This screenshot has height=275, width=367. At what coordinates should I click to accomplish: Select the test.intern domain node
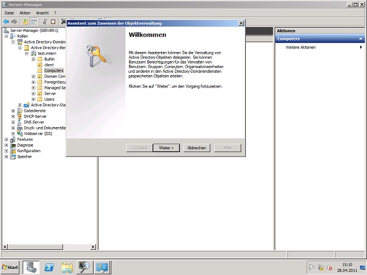(47, 53)
